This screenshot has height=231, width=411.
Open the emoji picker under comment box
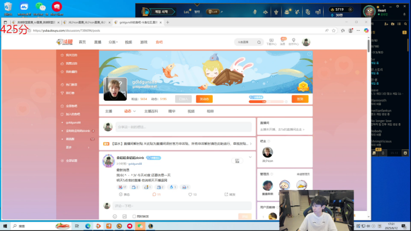tap(115, 216)
